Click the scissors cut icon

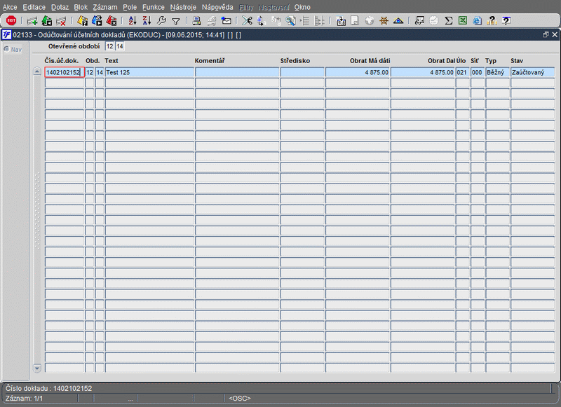(247, 21)
